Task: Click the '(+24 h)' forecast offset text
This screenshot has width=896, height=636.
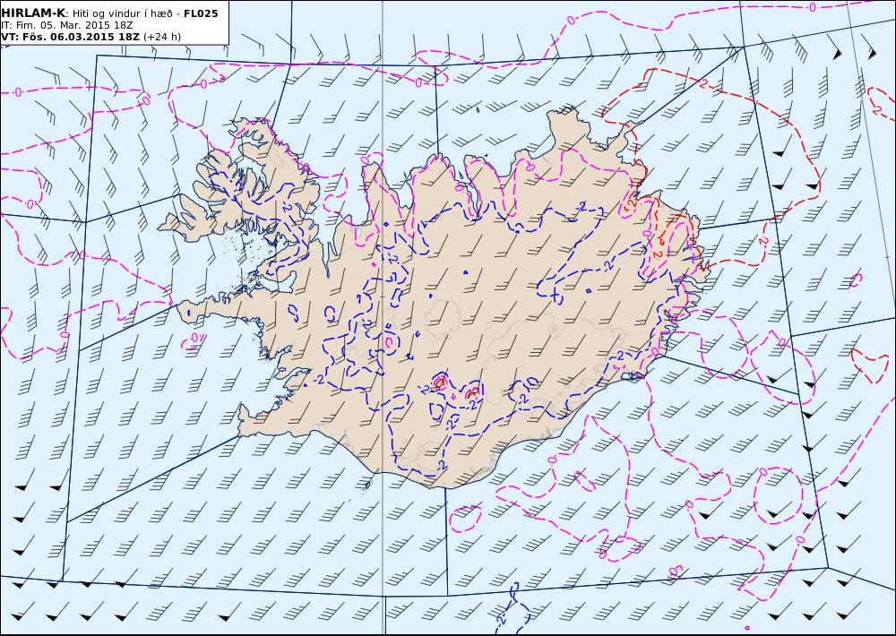Action: [161, 37]
